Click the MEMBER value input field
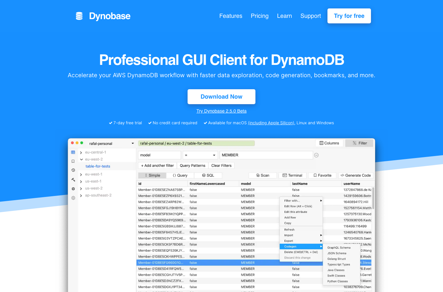443x292 pixels. 266,155
